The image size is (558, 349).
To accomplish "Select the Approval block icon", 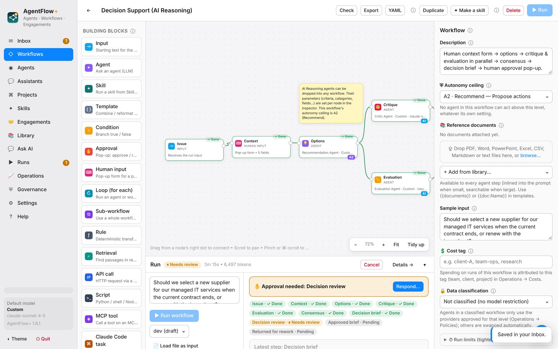I will [x=89, y=151].
